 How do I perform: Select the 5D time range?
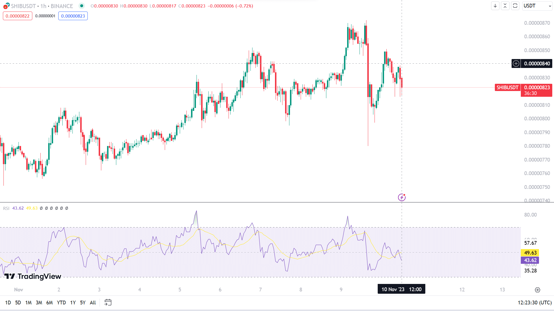click(18, 303)
